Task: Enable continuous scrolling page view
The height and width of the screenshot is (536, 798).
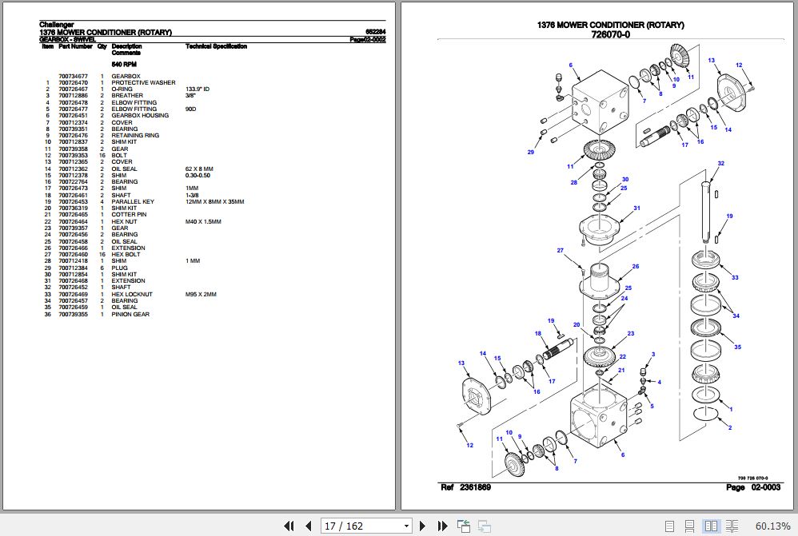Action: coord(689,526)
